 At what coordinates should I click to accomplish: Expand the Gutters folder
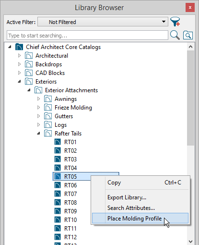tap(38, 116)
